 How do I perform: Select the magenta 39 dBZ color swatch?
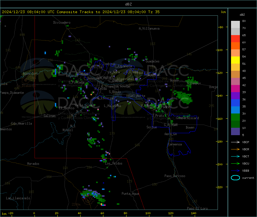[x=235, y=88]
